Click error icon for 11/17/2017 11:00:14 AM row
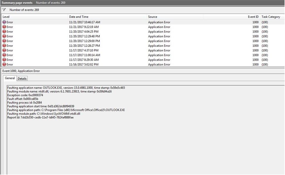The width and height of the screenshot is (285, 175). click(x=4, y=55)
